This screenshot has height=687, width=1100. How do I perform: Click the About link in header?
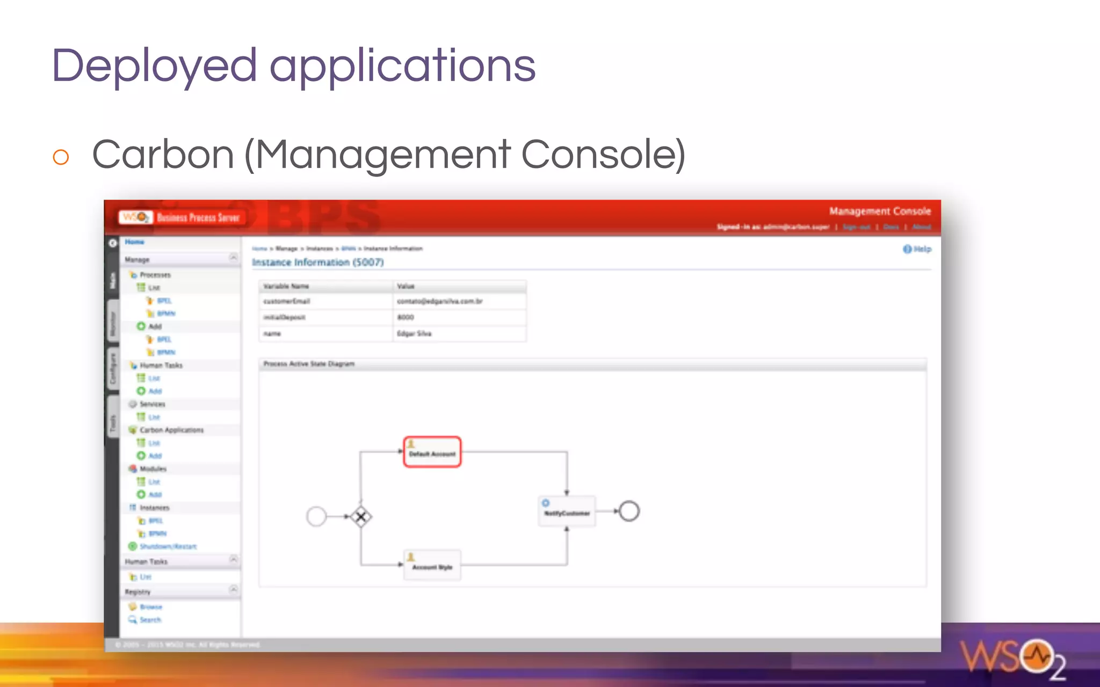(x=922, y=227)
